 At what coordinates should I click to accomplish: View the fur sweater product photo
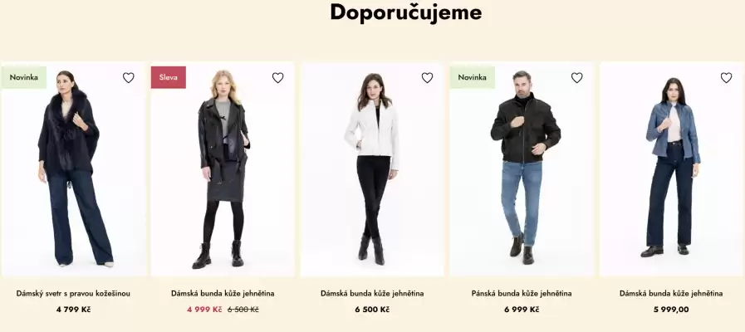(74, 169)
